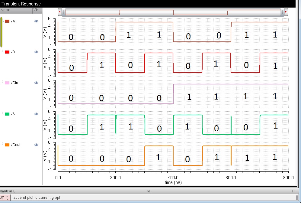Image resolution: width=301 pixels, height=203 pixels.
Task: Select the /Cout signal name
Action: (16, 145)
